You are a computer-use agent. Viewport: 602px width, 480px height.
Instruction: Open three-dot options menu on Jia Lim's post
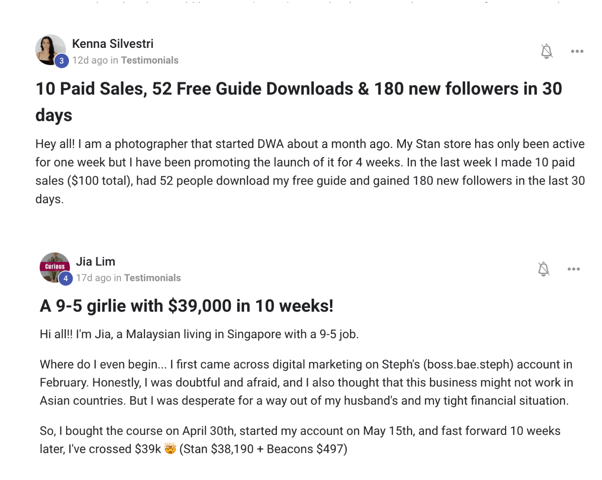(x=574, y=269)
